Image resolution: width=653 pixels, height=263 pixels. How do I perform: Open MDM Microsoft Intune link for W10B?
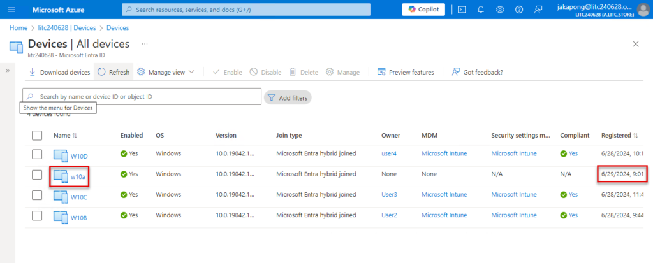(x=444, y=215)
